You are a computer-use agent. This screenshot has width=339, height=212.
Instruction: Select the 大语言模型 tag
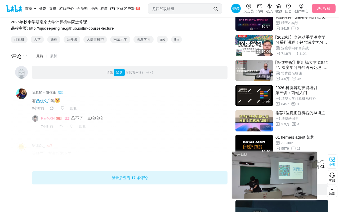pos(95,39)
